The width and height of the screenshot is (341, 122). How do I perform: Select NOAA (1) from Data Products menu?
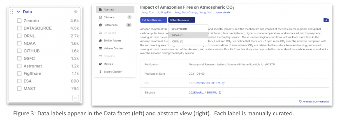point(178,35)
